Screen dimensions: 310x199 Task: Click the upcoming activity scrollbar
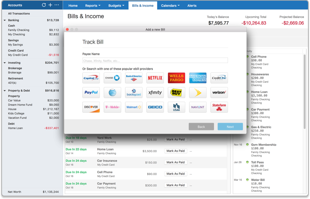305,92
